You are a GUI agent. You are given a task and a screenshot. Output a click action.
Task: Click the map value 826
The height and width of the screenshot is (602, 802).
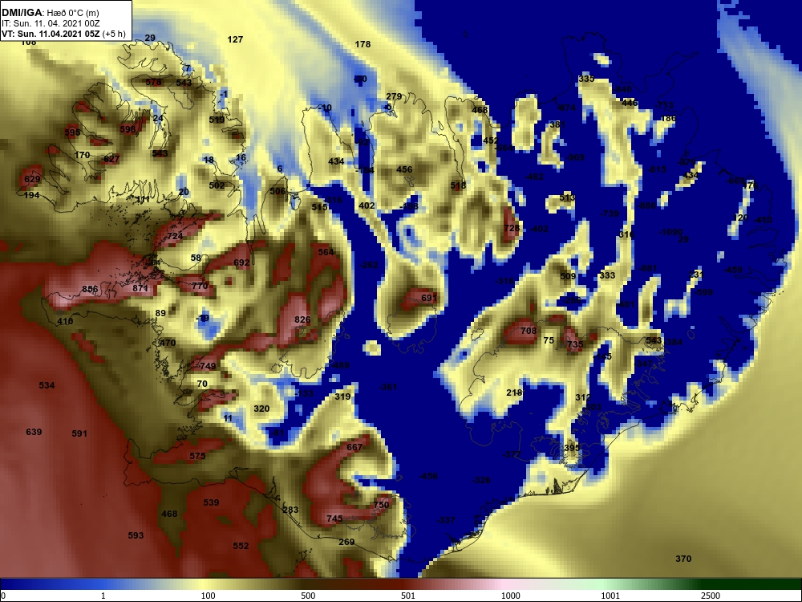click(303, 319)
